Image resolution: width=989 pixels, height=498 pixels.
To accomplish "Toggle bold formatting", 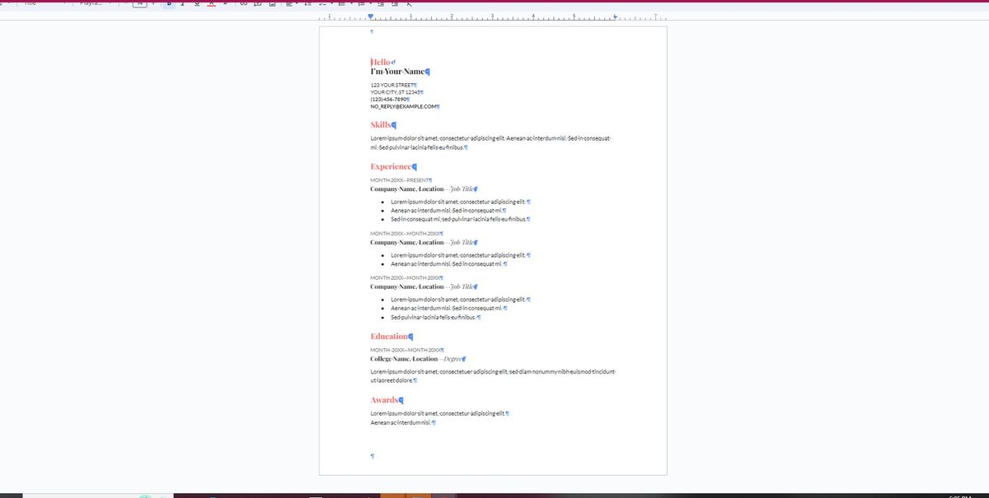I will coord(168,3).
